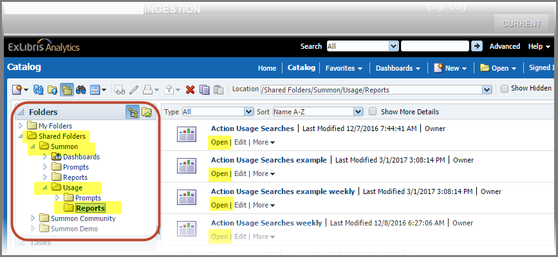Enable the Show Hidden Items checkbox
558x257 pixels.
coord(505,89)
